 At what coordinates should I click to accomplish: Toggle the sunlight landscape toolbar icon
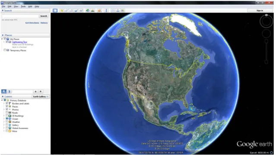click(x=92, y=10)
